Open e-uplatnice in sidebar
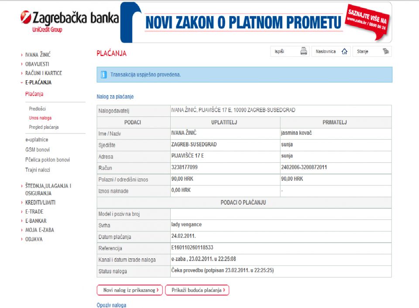This screenshot has height=308, width=419. tap(37, 140)
